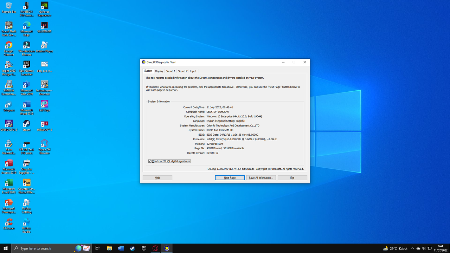Select the Revo Uninstaller desktop icon
The height and width of the screenshot is (253, 450).
(x=9, y=147)
